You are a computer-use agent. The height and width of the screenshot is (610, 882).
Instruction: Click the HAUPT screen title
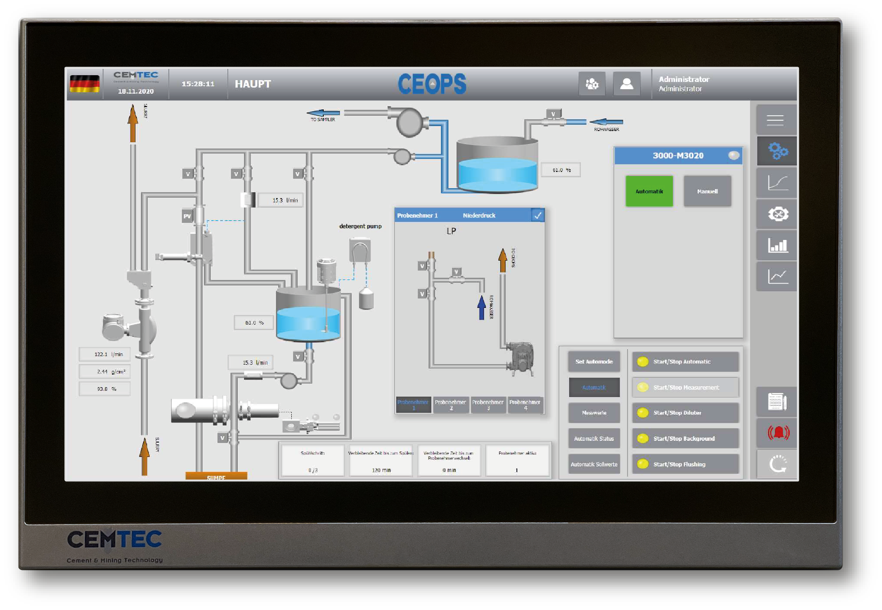(253, 84)
